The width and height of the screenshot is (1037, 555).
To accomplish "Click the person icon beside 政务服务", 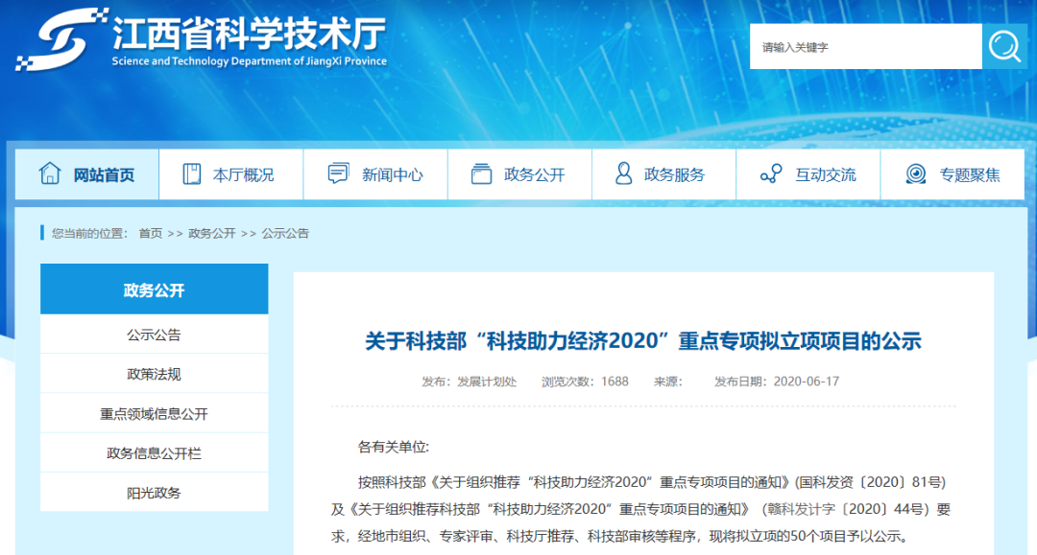I will (624, 173).
